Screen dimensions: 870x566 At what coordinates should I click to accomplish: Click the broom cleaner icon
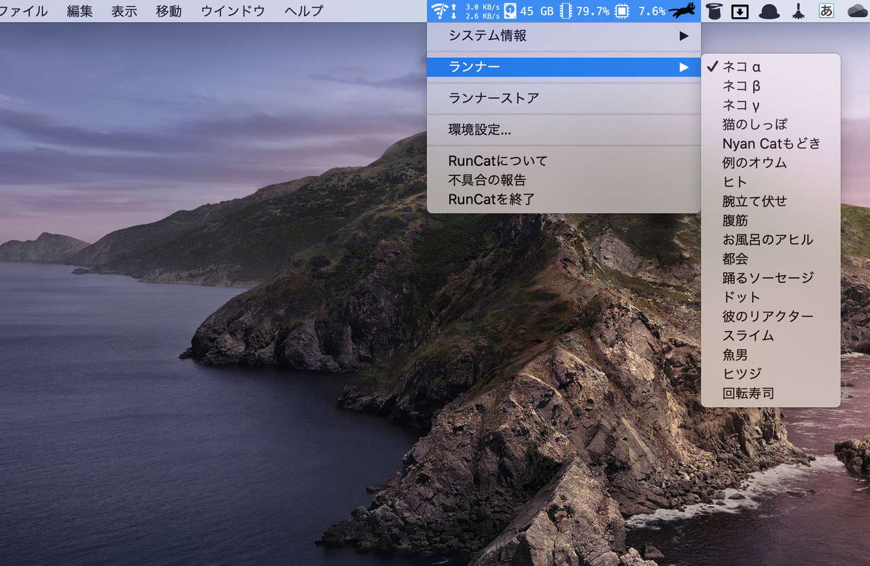799,11
